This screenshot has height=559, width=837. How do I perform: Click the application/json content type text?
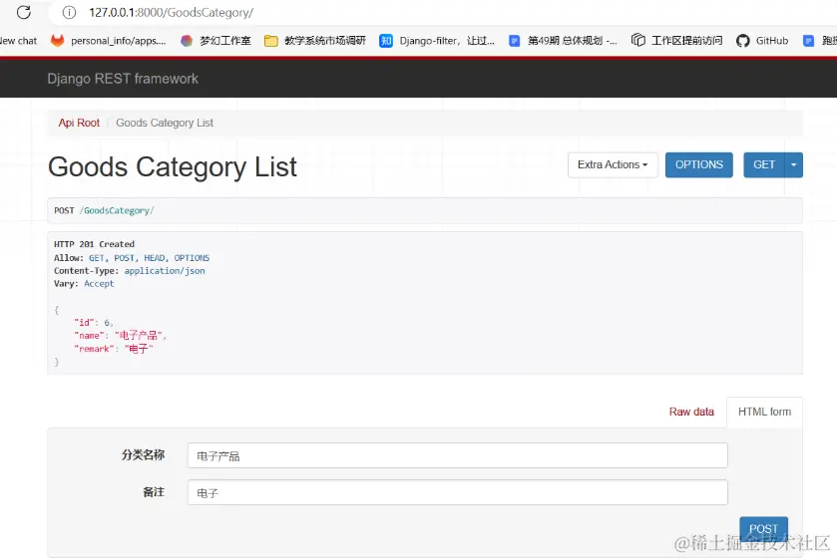coord(165,271)
